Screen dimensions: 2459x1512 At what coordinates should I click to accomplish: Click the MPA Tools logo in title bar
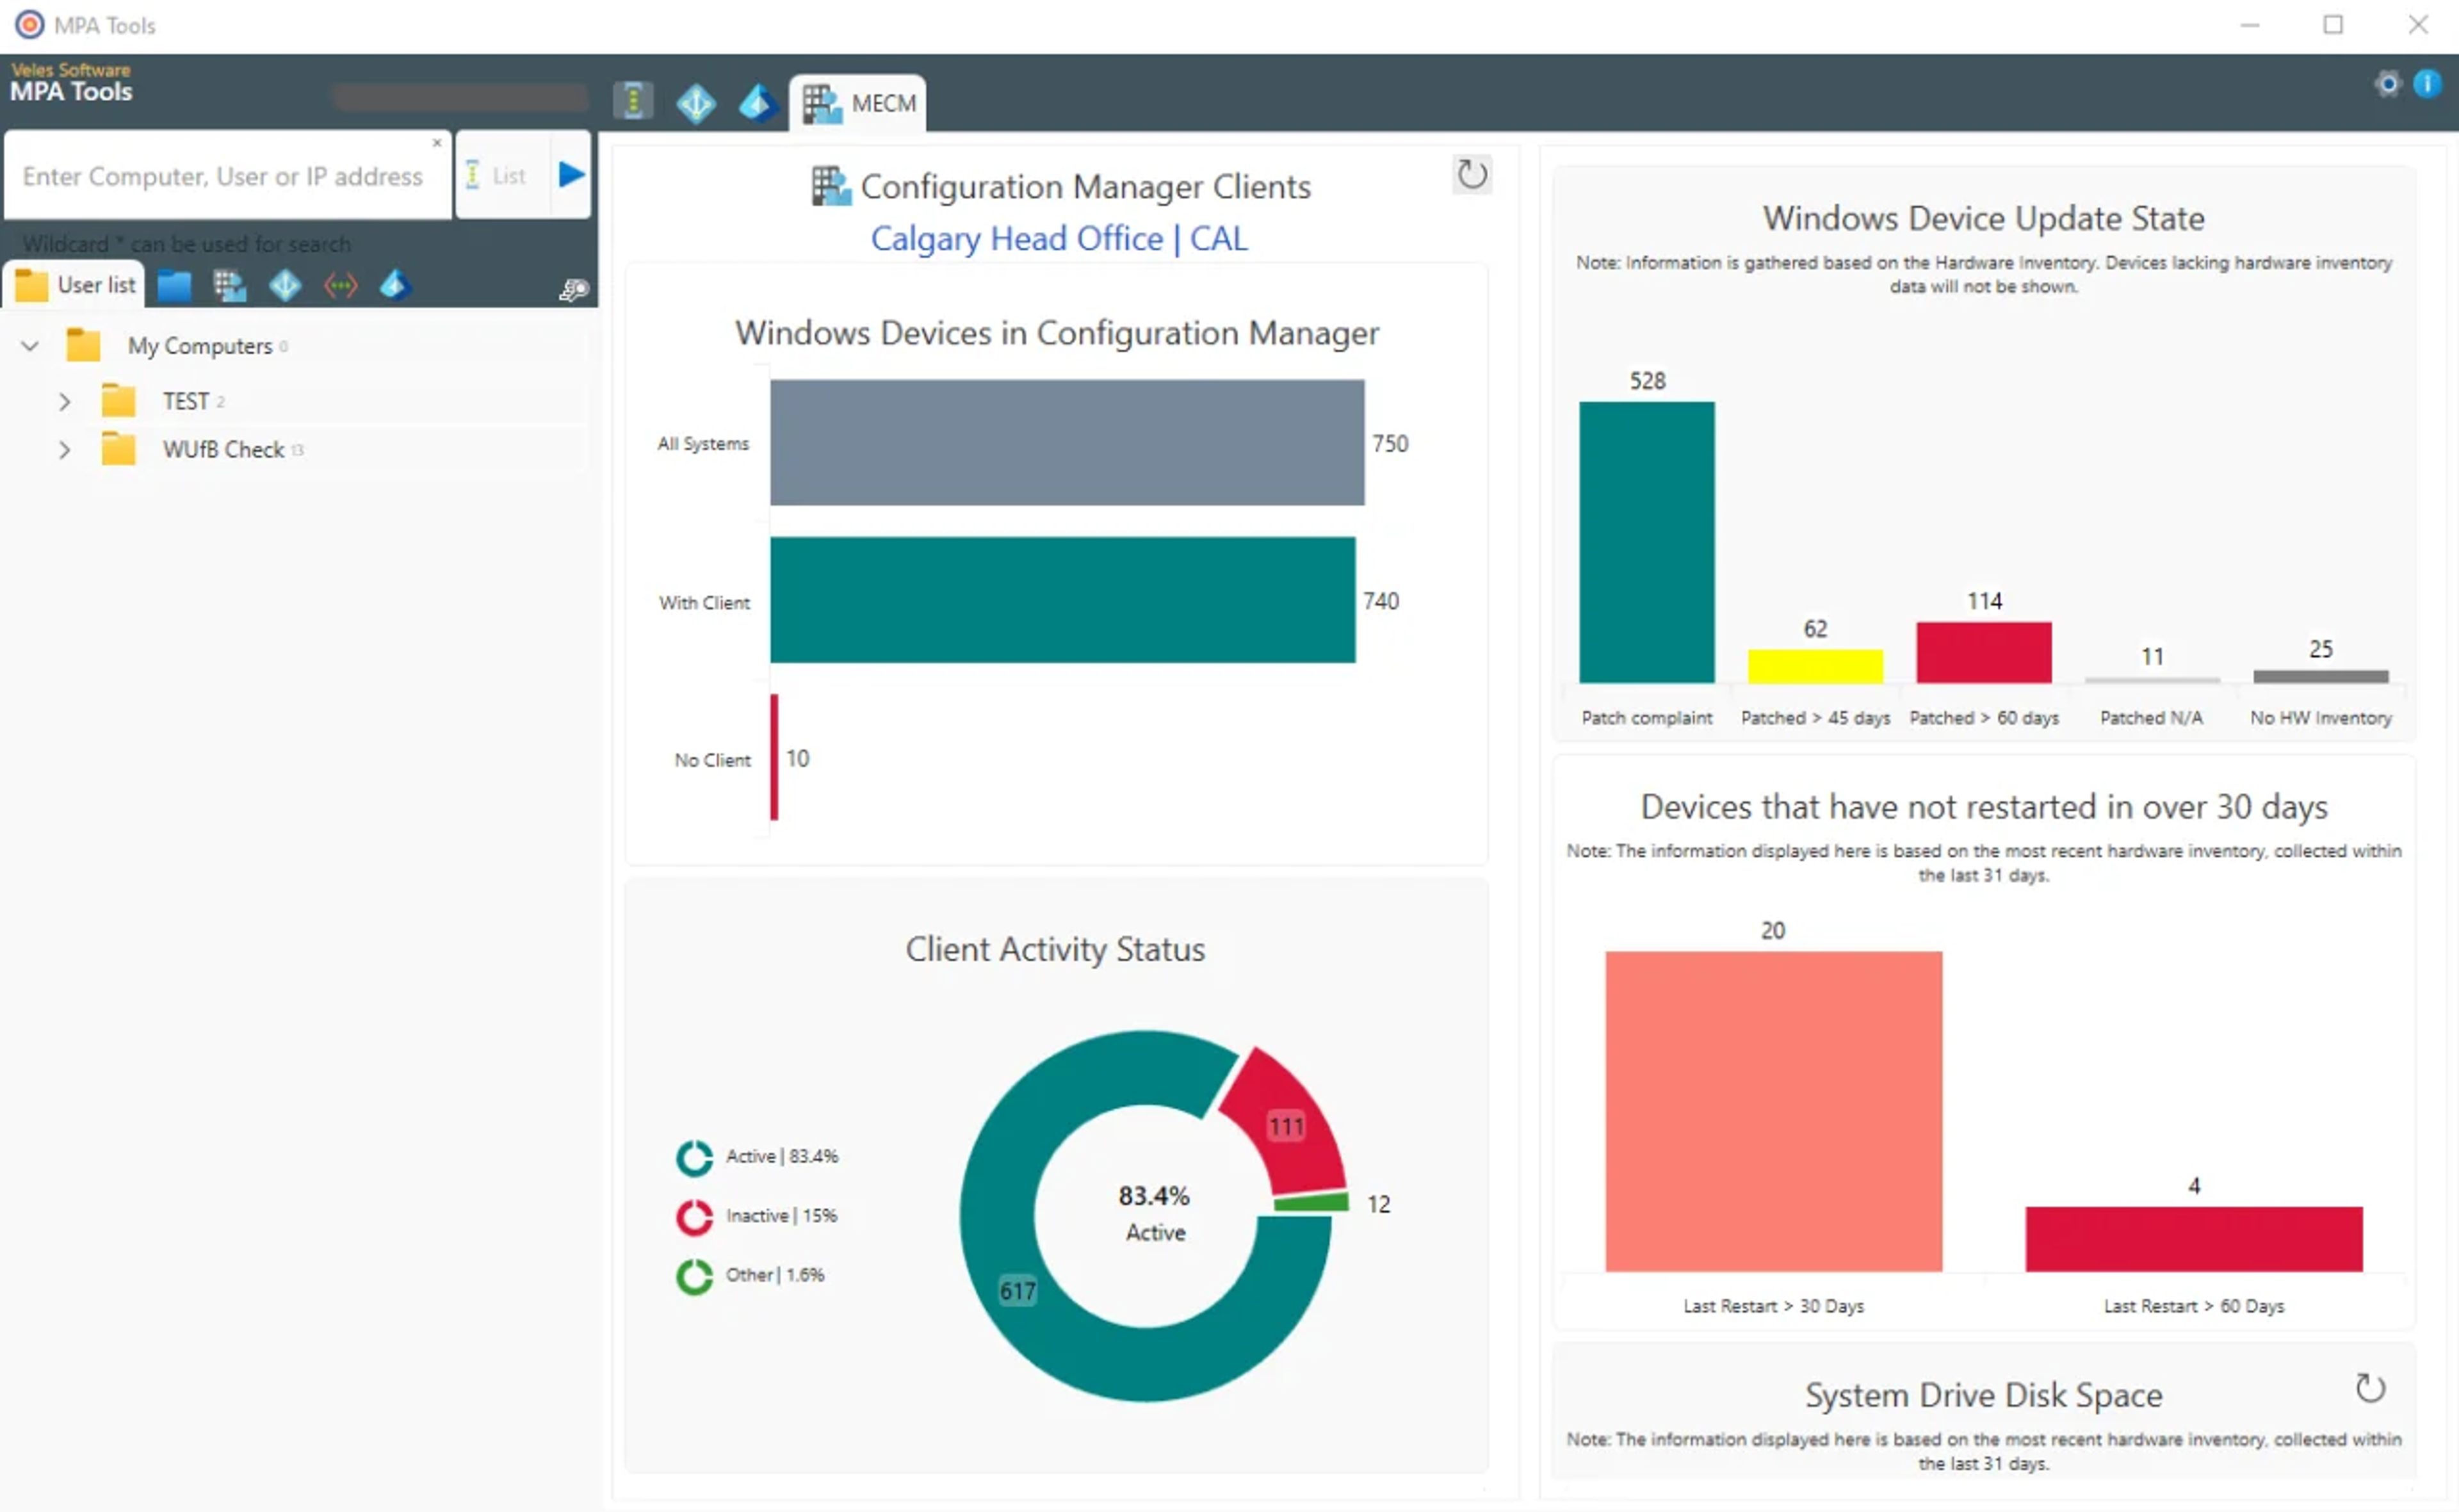click(30, 25)
